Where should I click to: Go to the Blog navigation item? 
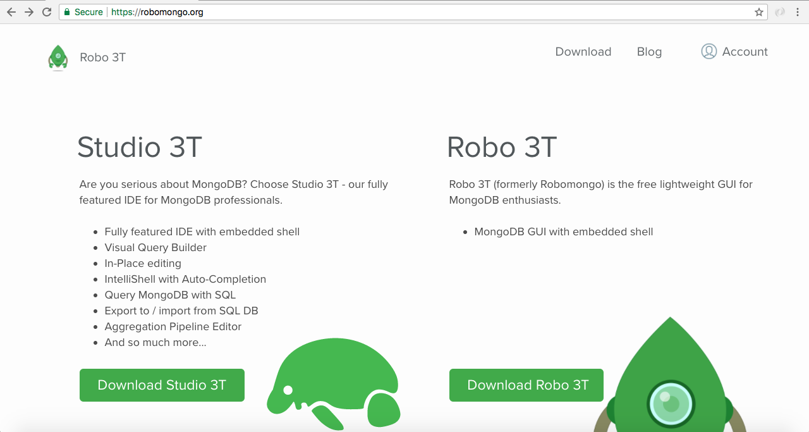pyautogui.click(x=649, y=52)
